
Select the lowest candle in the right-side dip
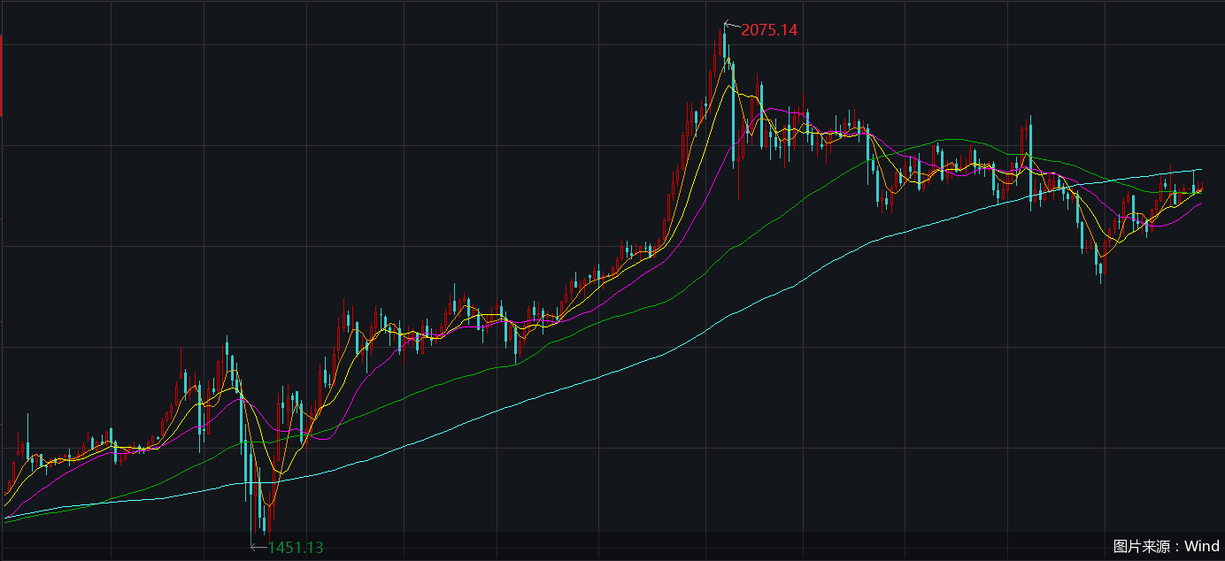[x=1100, y=265]
